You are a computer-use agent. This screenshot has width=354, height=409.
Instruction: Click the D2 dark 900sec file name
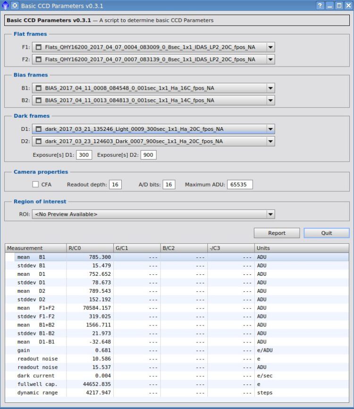coord(134,141)
